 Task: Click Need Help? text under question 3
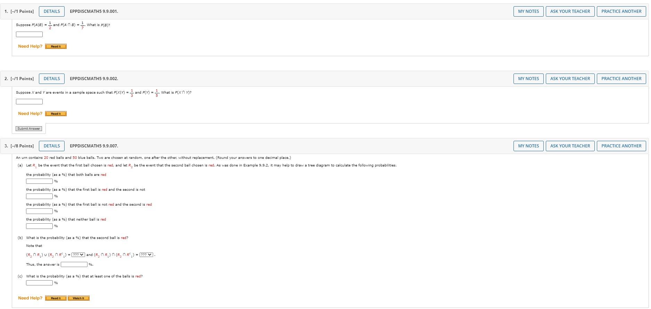30,298
